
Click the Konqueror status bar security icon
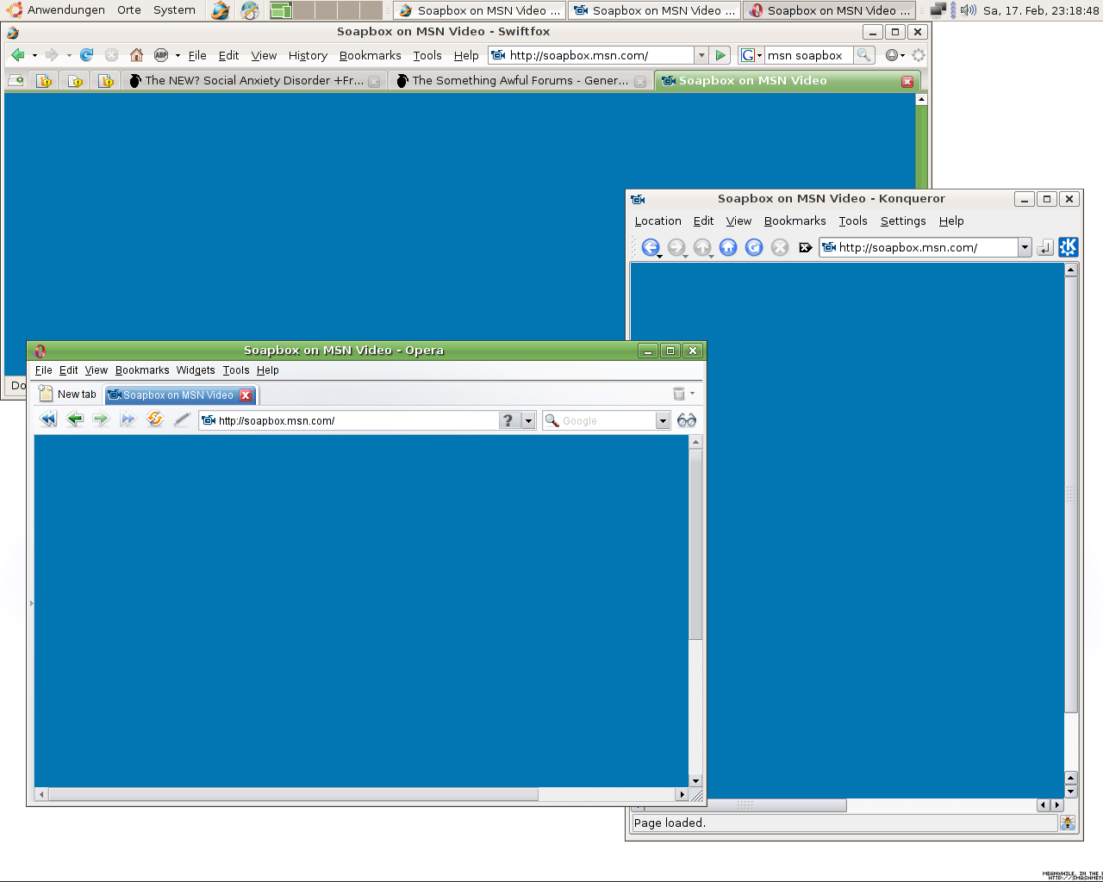click(1068, 823)
